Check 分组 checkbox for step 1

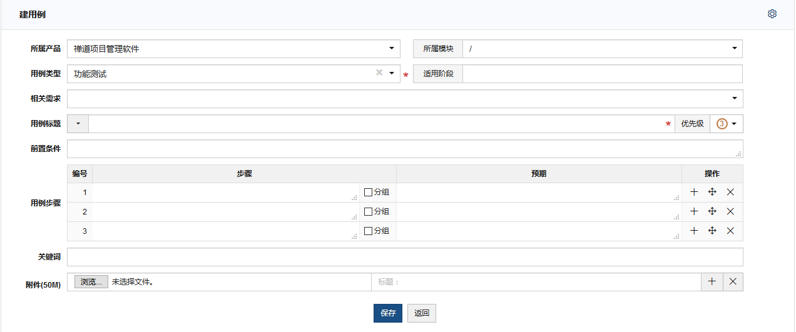(x=368, y=193)
